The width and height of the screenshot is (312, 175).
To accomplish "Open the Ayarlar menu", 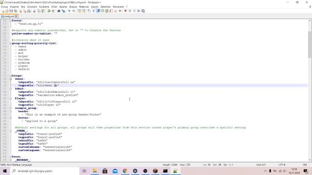I will tap(63, 7).
